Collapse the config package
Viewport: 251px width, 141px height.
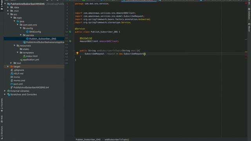(x=21, y=28)
